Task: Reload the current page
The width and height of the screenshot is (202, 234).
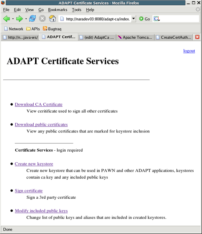Action: (x=32, y=19)
